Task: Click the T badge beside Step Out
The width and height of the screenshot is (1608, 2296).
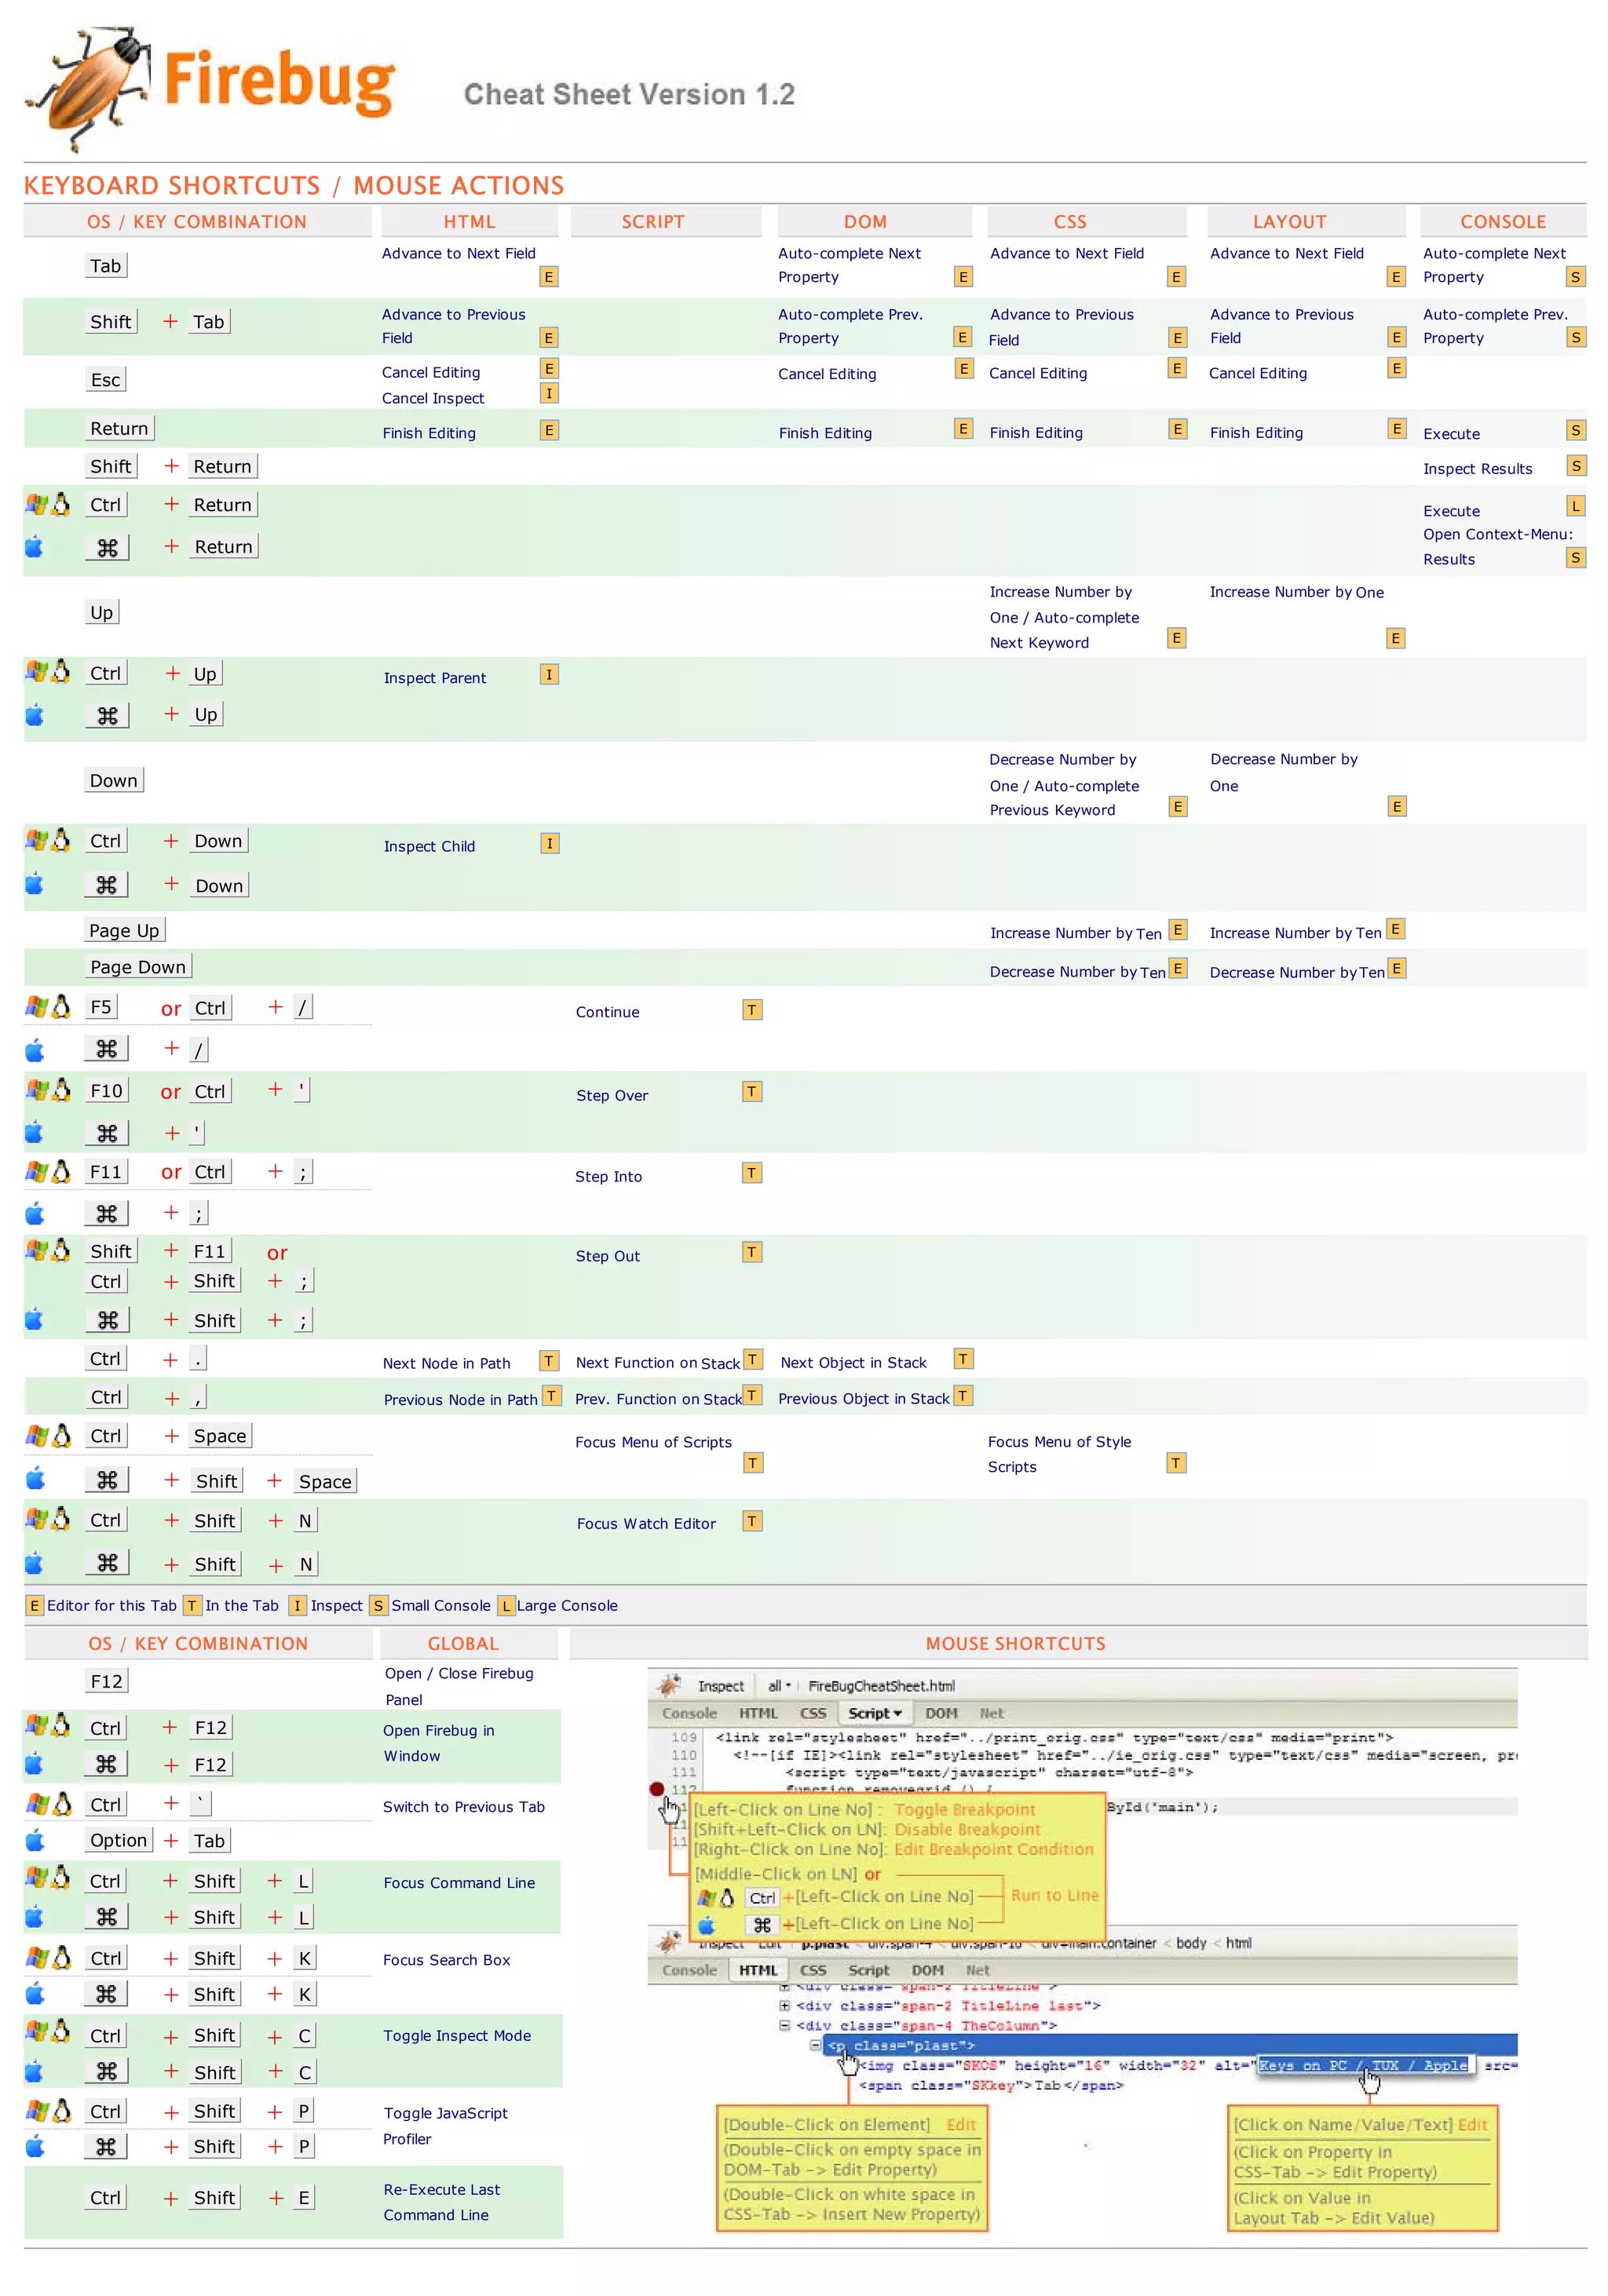Action: point(752,1252)
